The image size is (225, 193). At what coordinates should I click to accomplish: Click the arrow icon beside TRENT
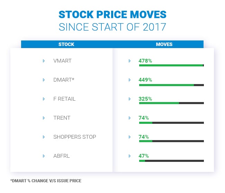point(44,118)
